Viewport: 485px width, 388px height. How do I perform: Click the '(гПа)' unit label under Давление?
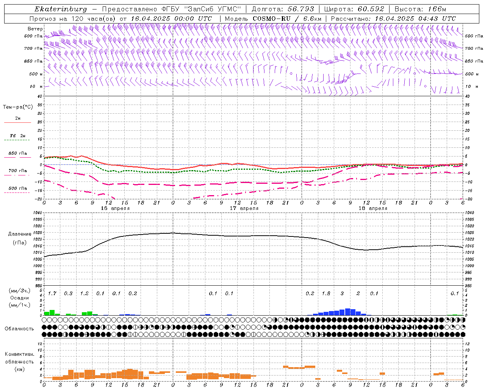[20, 243]
